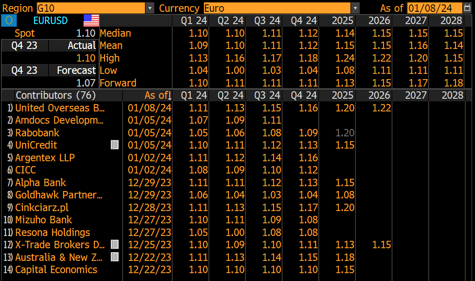Click High 2025 value 1.24
This screenshot has width=475, height=281.
pos(345,58)
